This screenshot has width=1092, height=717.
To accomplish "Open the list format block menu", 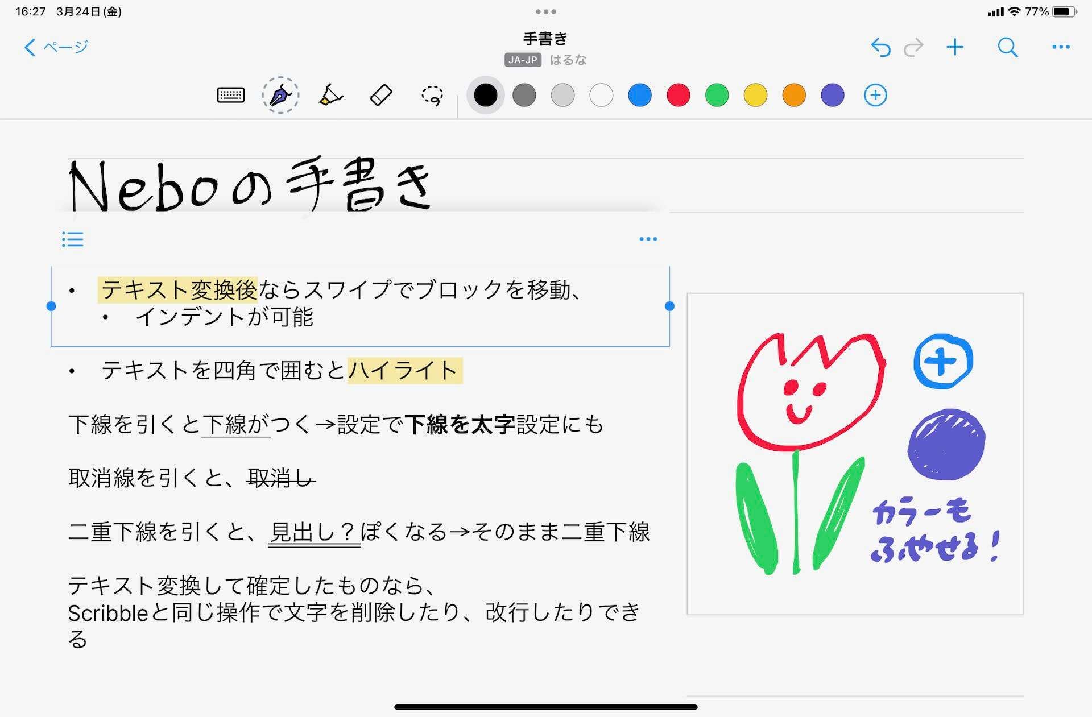I will pyautogui.click(x=73, y=239).
